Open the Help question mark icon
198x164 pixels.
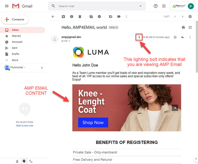tap(155, 6)
